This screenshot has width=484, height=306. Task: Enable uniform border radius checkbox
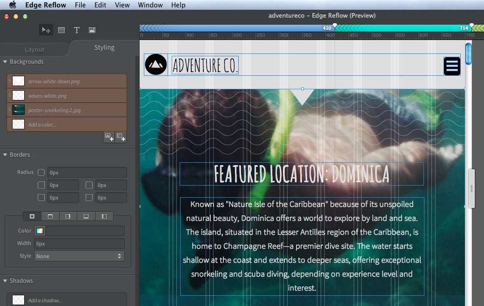[41, 172]
